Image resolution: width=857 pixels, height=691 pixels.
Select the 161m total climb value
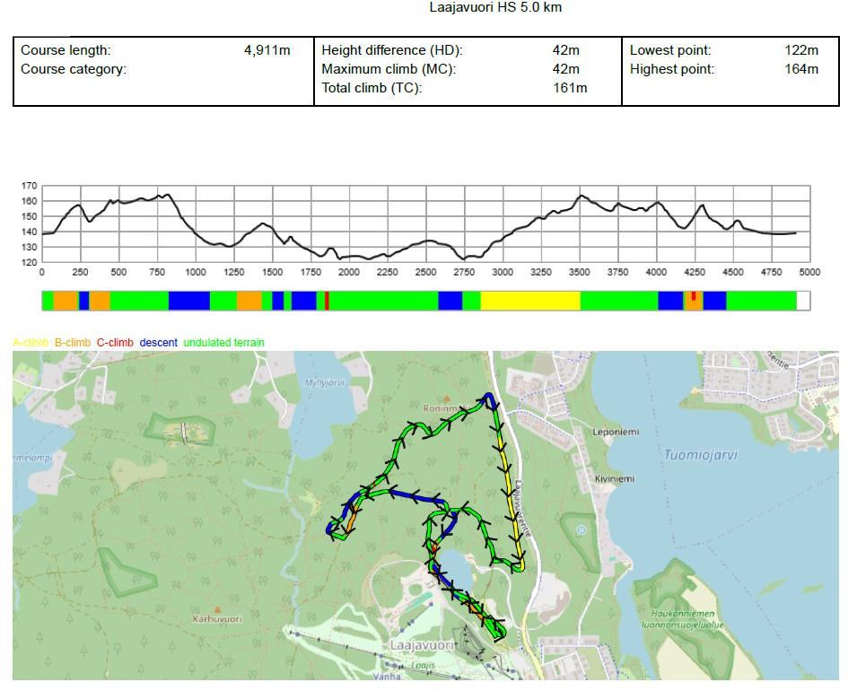point(570,88)
